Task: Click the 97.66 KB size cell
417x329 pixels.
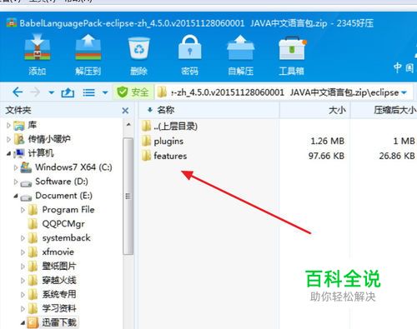Action: click(326, 156)
